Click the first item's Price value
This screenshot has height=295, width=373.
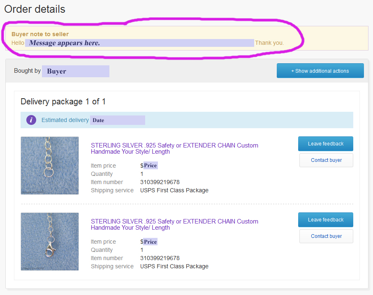[x=151, y=166]
